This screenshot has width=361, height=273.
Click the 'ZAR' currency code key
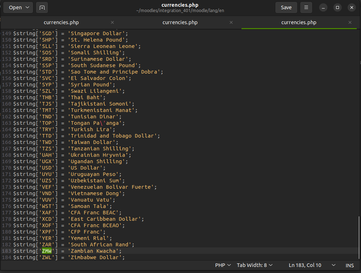47,245
